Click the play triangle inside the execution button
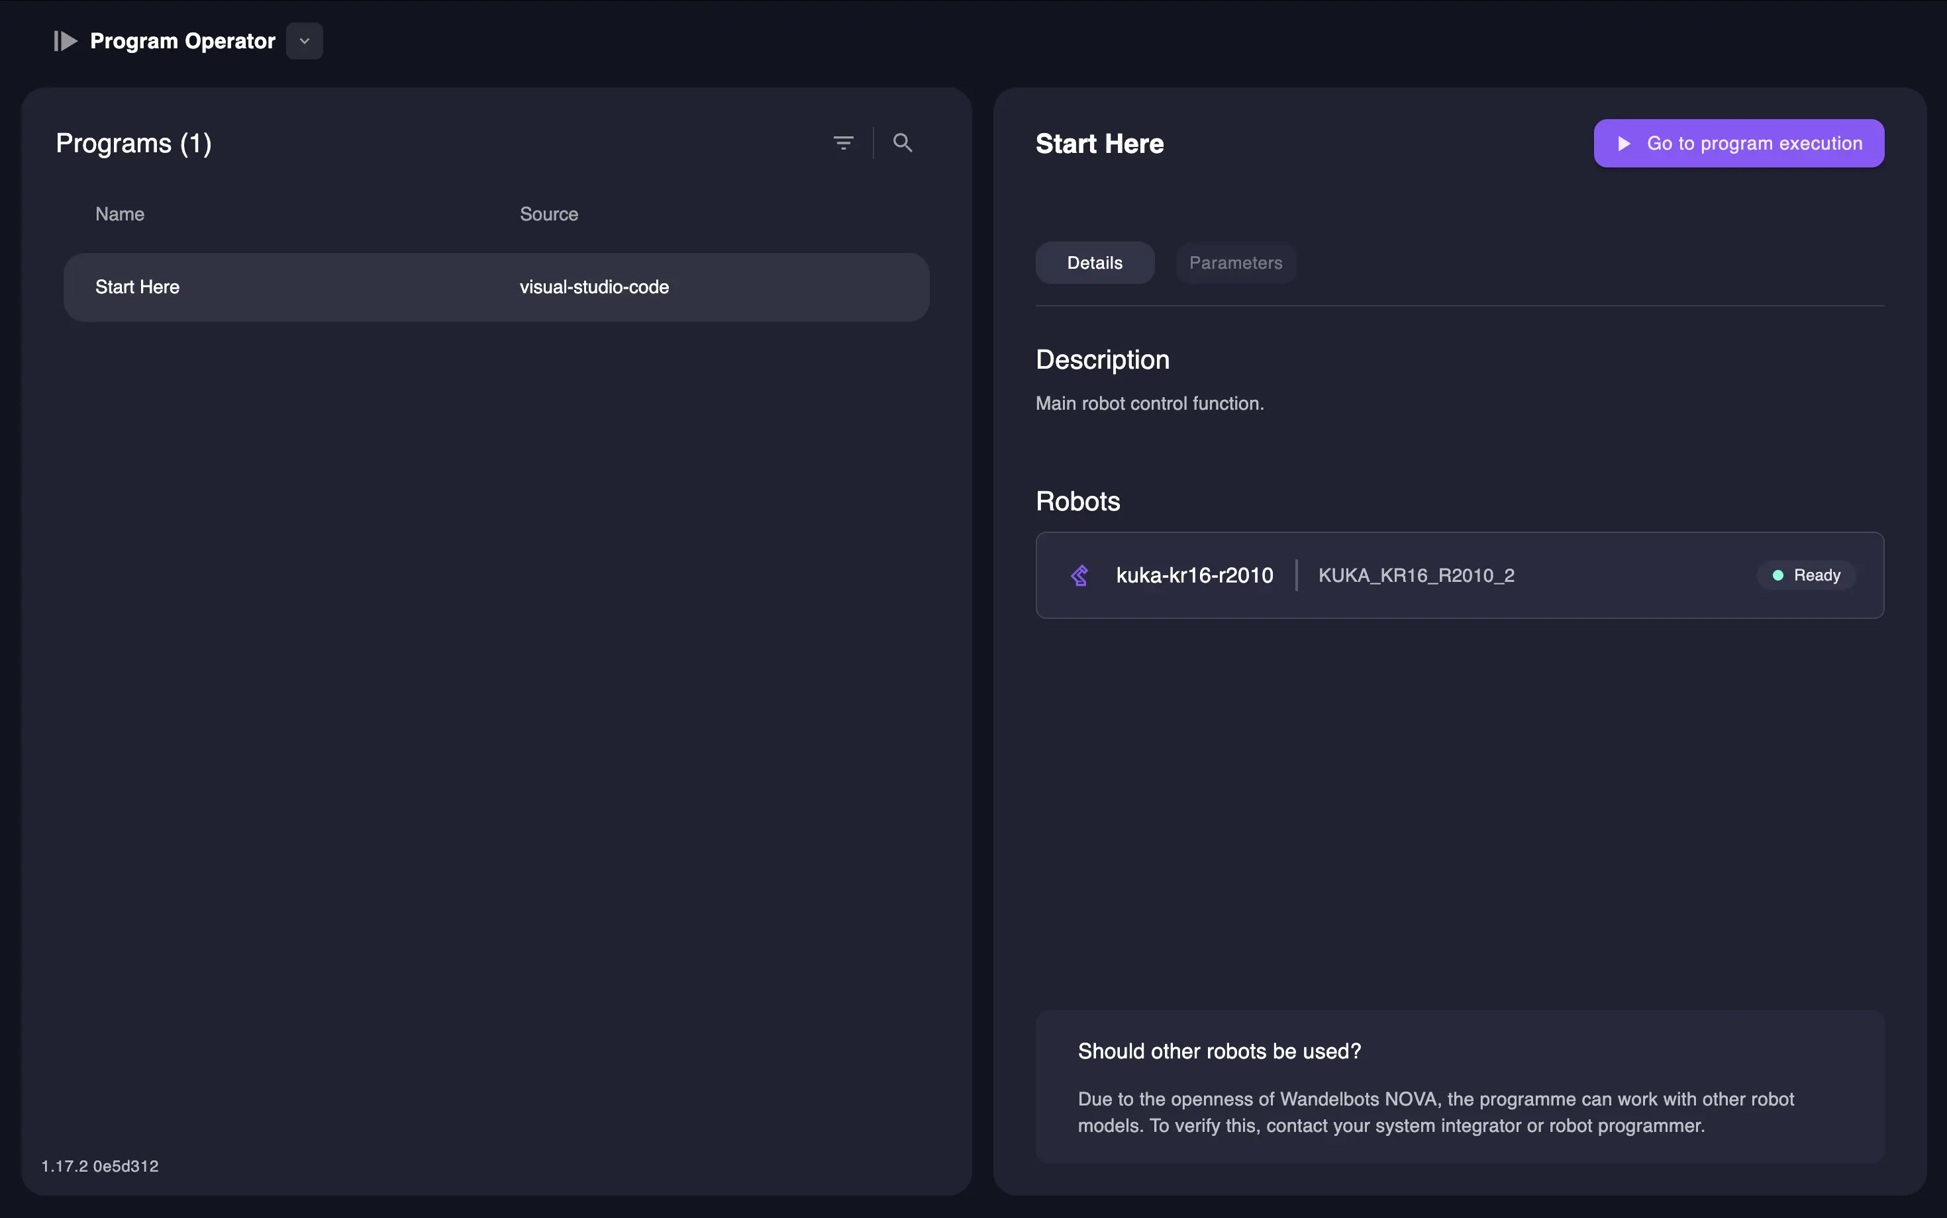 (1625, 142)
